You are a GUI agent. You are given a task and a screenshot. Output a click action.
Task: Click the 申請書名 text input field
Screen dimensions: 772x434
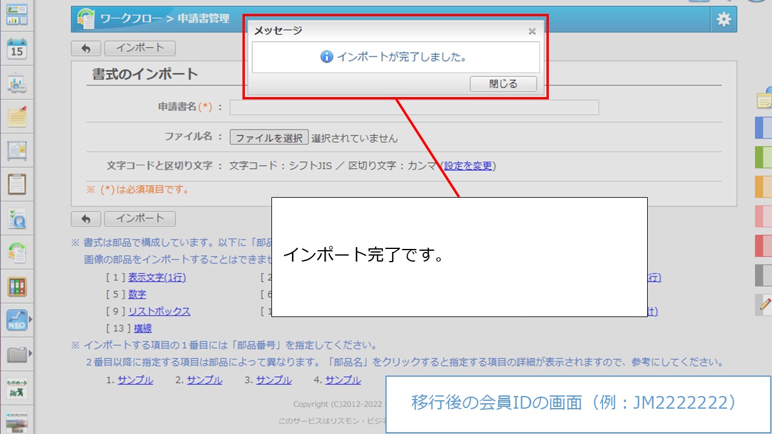click(x=414, y=107)
